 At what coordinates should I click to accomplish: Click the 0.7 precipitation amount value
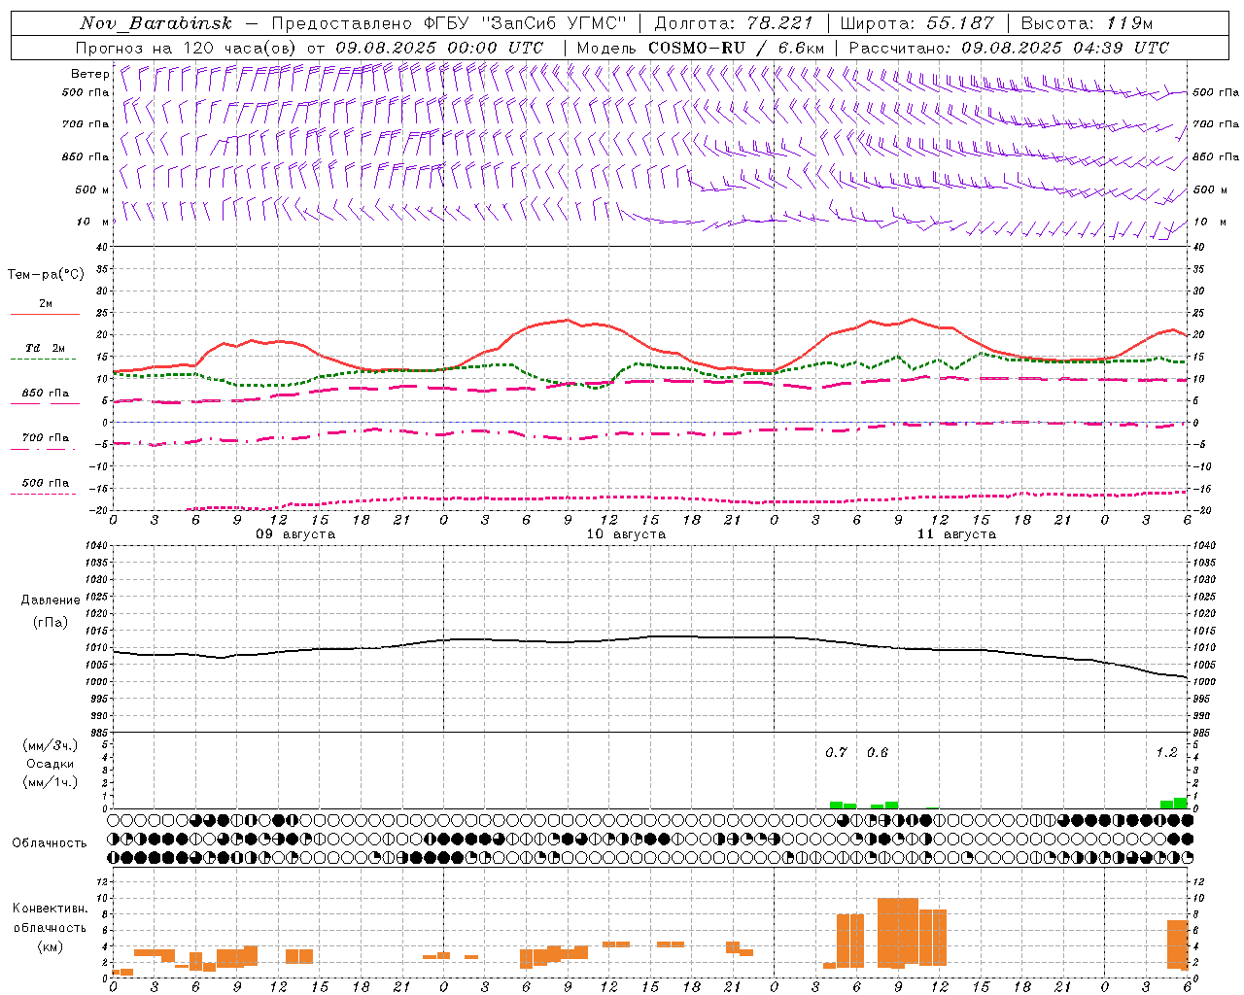(x=836, y=753)
